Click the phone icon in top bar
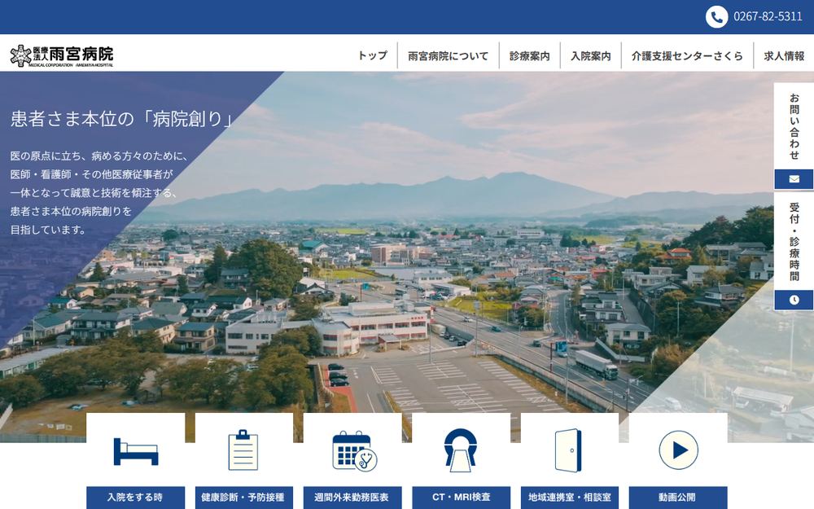The image size is (814, 509). (716, 16)
